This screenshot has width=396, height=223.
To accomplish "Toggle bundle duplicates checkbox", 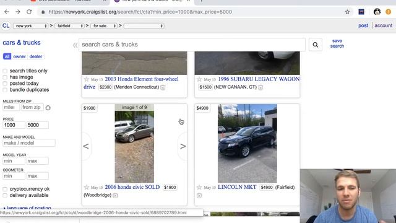I will pyautogui.click(x=5, y=90).
